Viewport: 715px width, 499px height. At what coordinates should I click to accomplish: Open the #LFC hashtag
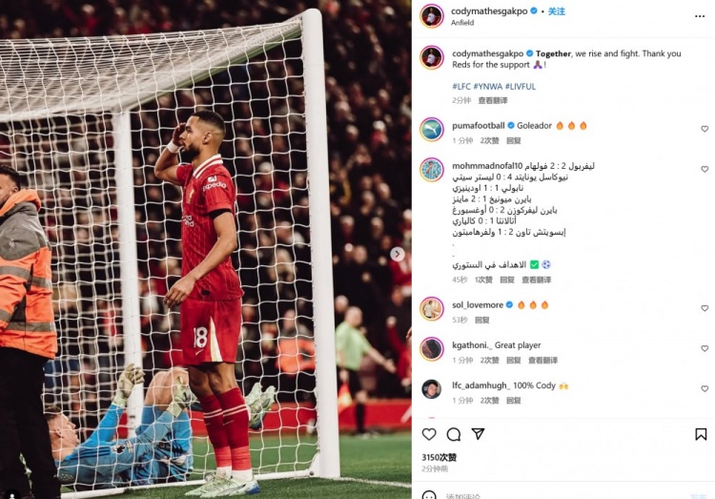click(x=461, y=86)
